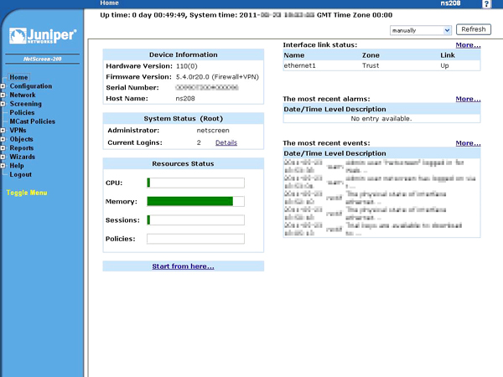Click the Sessions usage bar

point(195,219)
